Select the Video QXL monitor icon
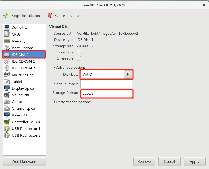This screenshot has width=209, height=169. (x=7, y=115)
